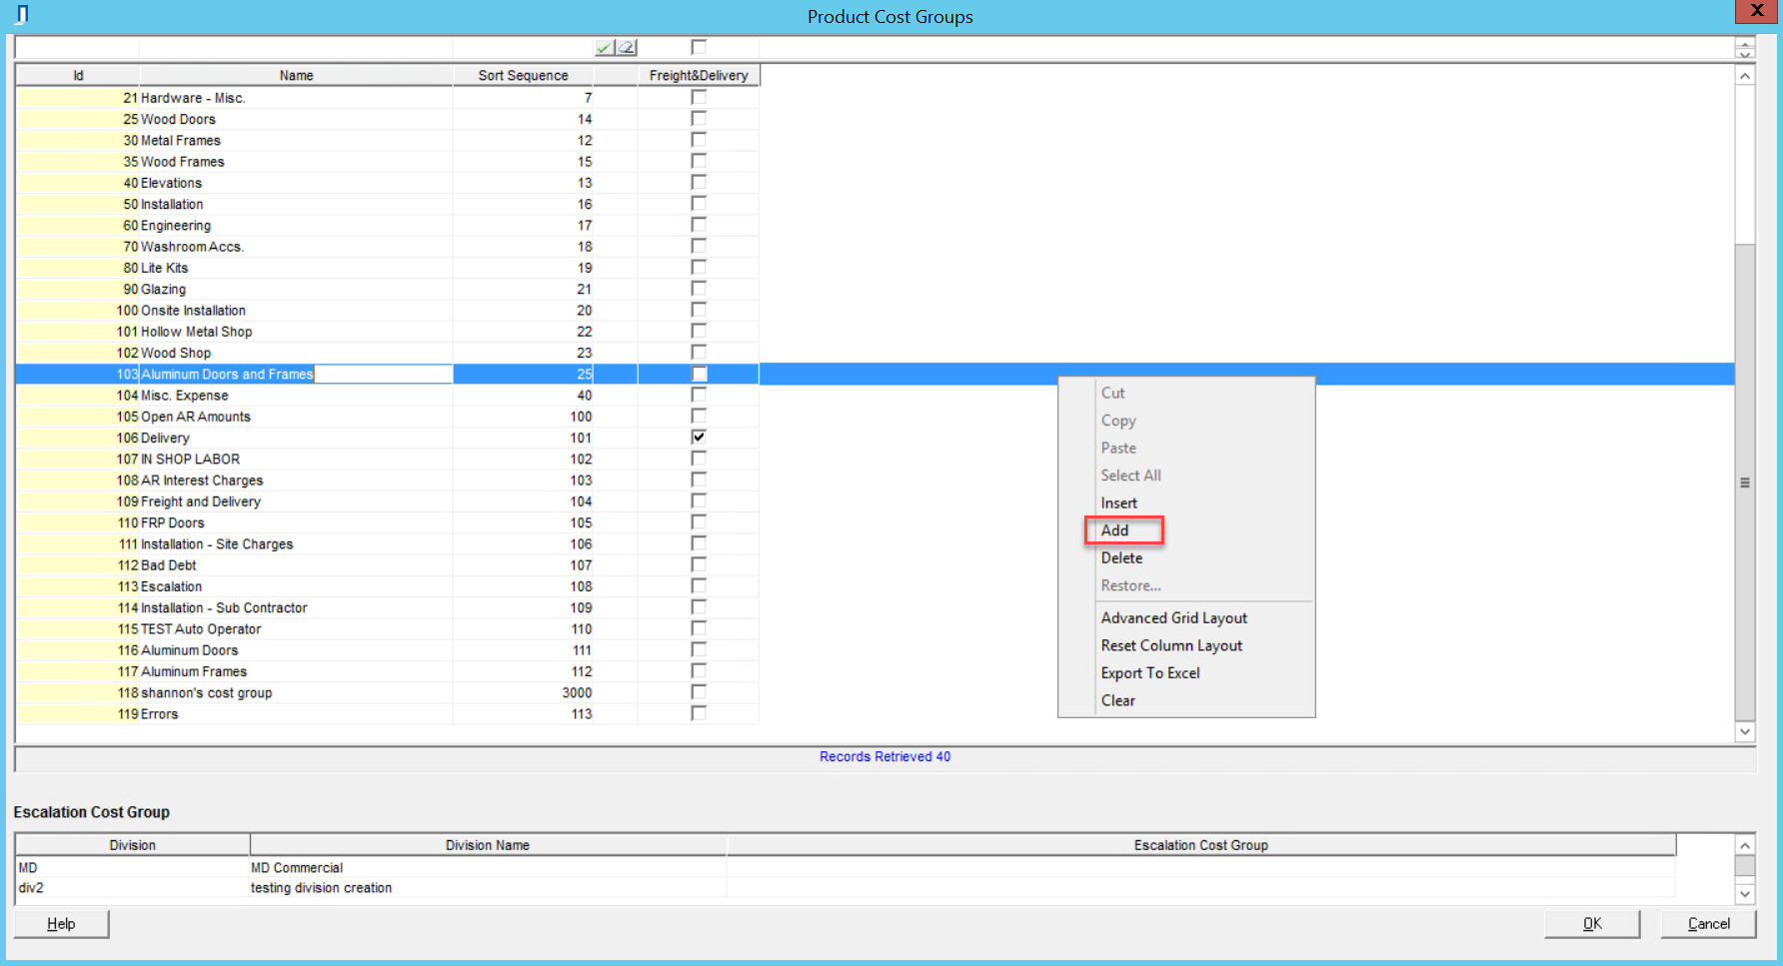Screen dimensions: 1783x966
Task: Click the green checkmark apply-filter icon
Action: click(605, 47)
